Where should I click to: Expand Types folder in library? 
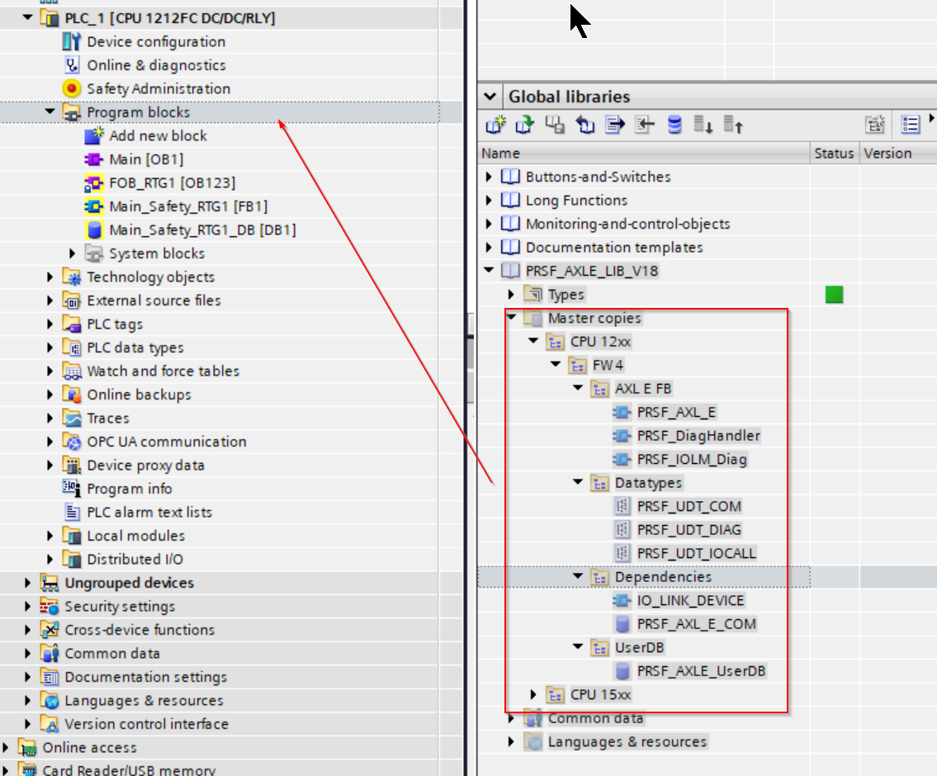click(x=511, y=295)
